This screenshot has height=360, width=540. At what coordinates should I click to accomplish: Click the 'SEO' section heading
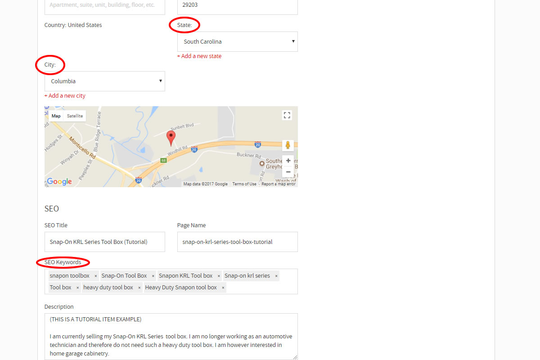[x=52, y=209]
